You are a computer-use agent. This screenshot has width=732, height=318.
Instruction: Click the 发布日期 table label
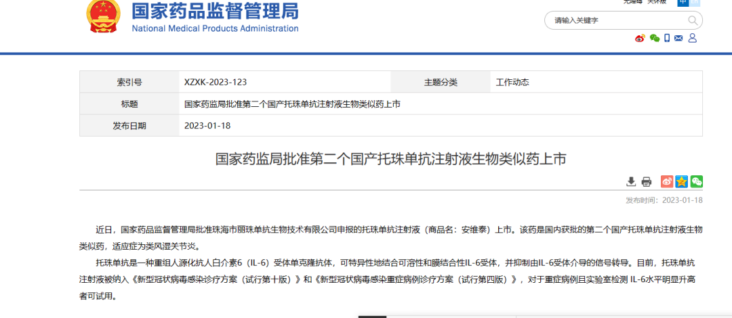129,125
